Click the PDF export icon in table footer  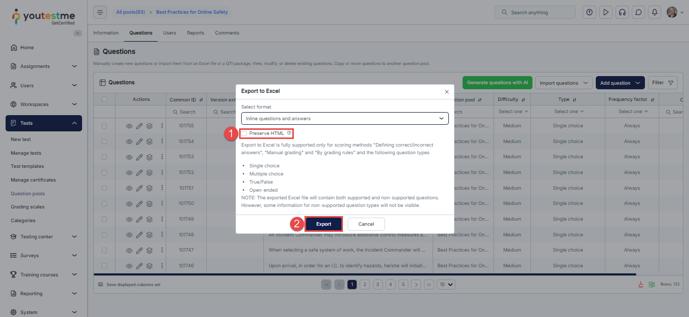click(x=641, y=285)
